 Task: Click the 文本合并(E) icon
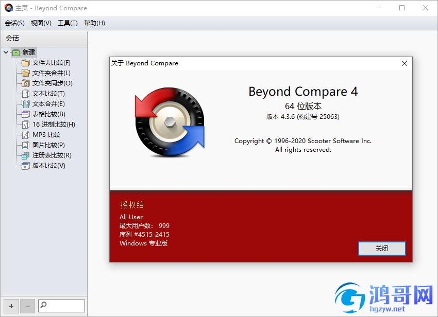[25, 104]
